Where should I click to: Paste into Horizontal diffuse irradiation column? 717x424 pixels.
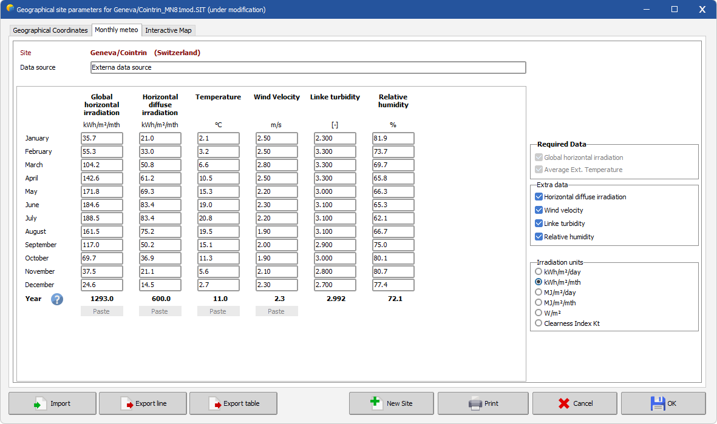[x=160, y=311]
